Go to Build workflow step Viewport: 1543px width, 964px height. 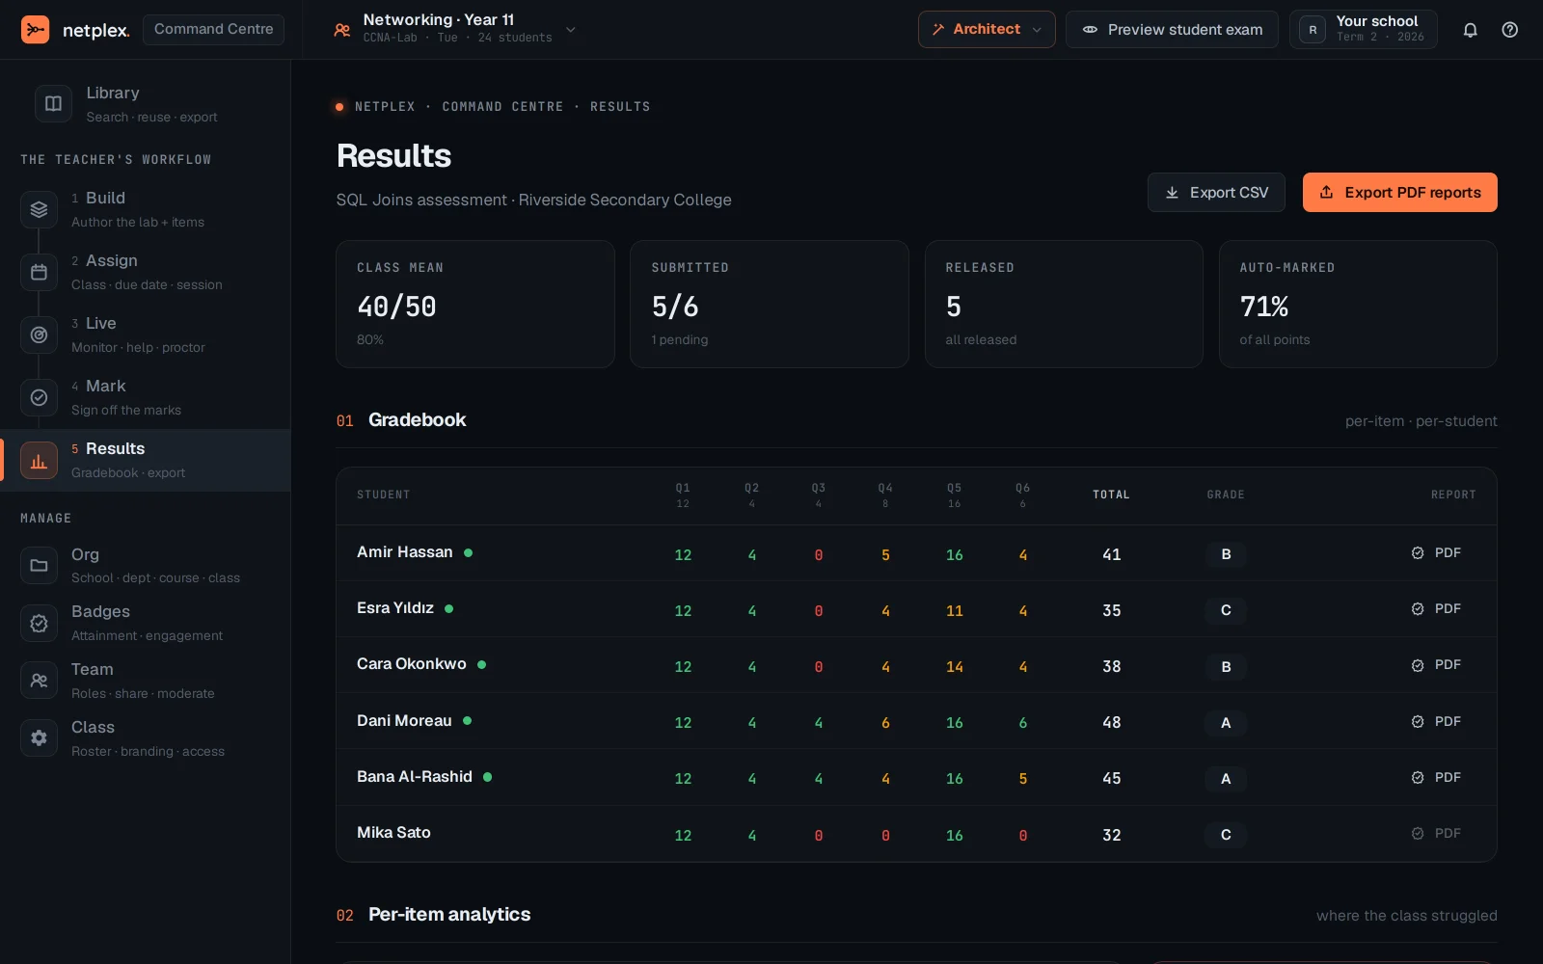click(145, 209)
